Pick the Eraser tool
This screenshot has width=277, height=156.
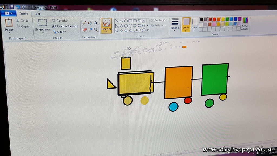tap(84, 30)
